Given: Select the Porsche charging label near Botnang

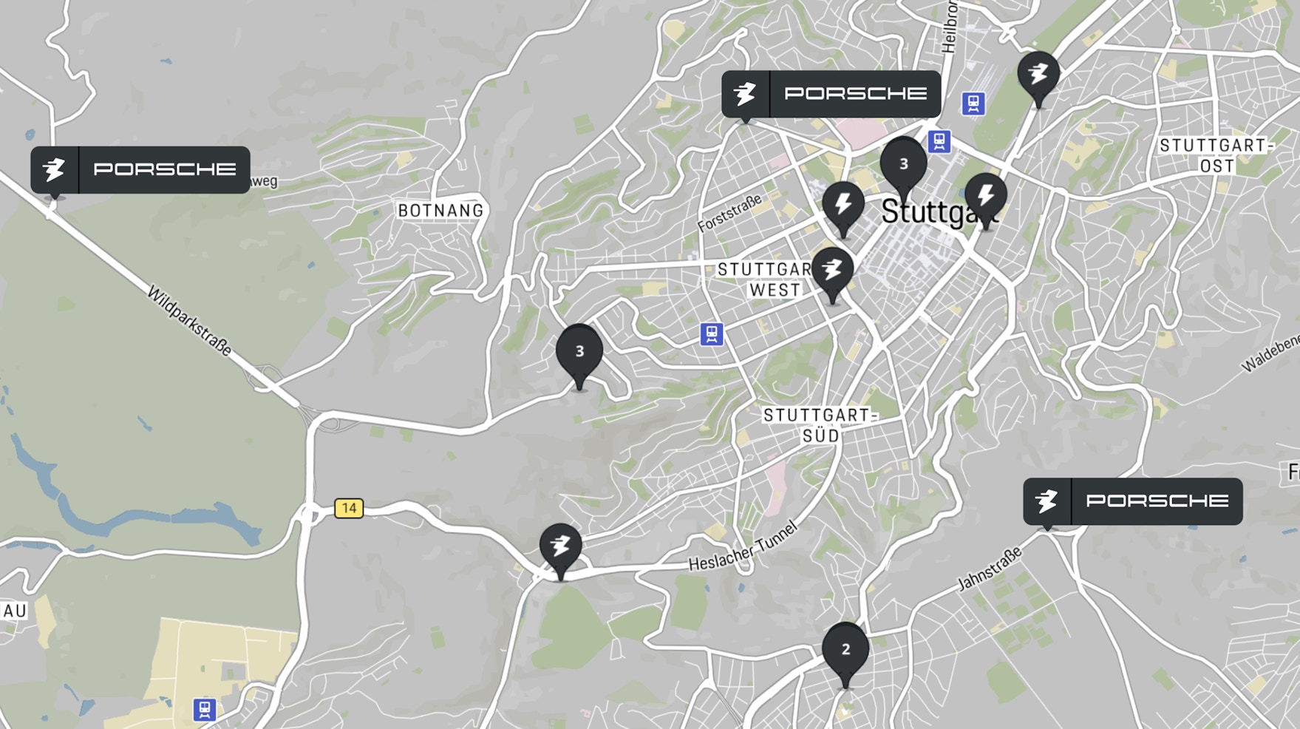Looking at the screenshot, I should pos(140,170).
